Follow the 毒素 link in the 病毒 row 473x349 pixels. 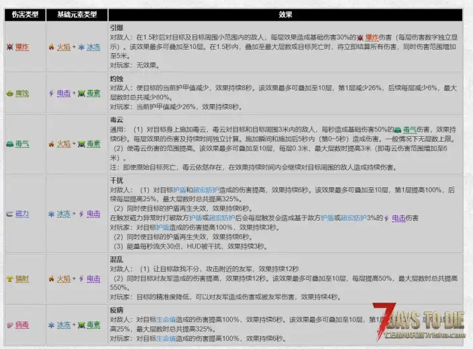93,325
